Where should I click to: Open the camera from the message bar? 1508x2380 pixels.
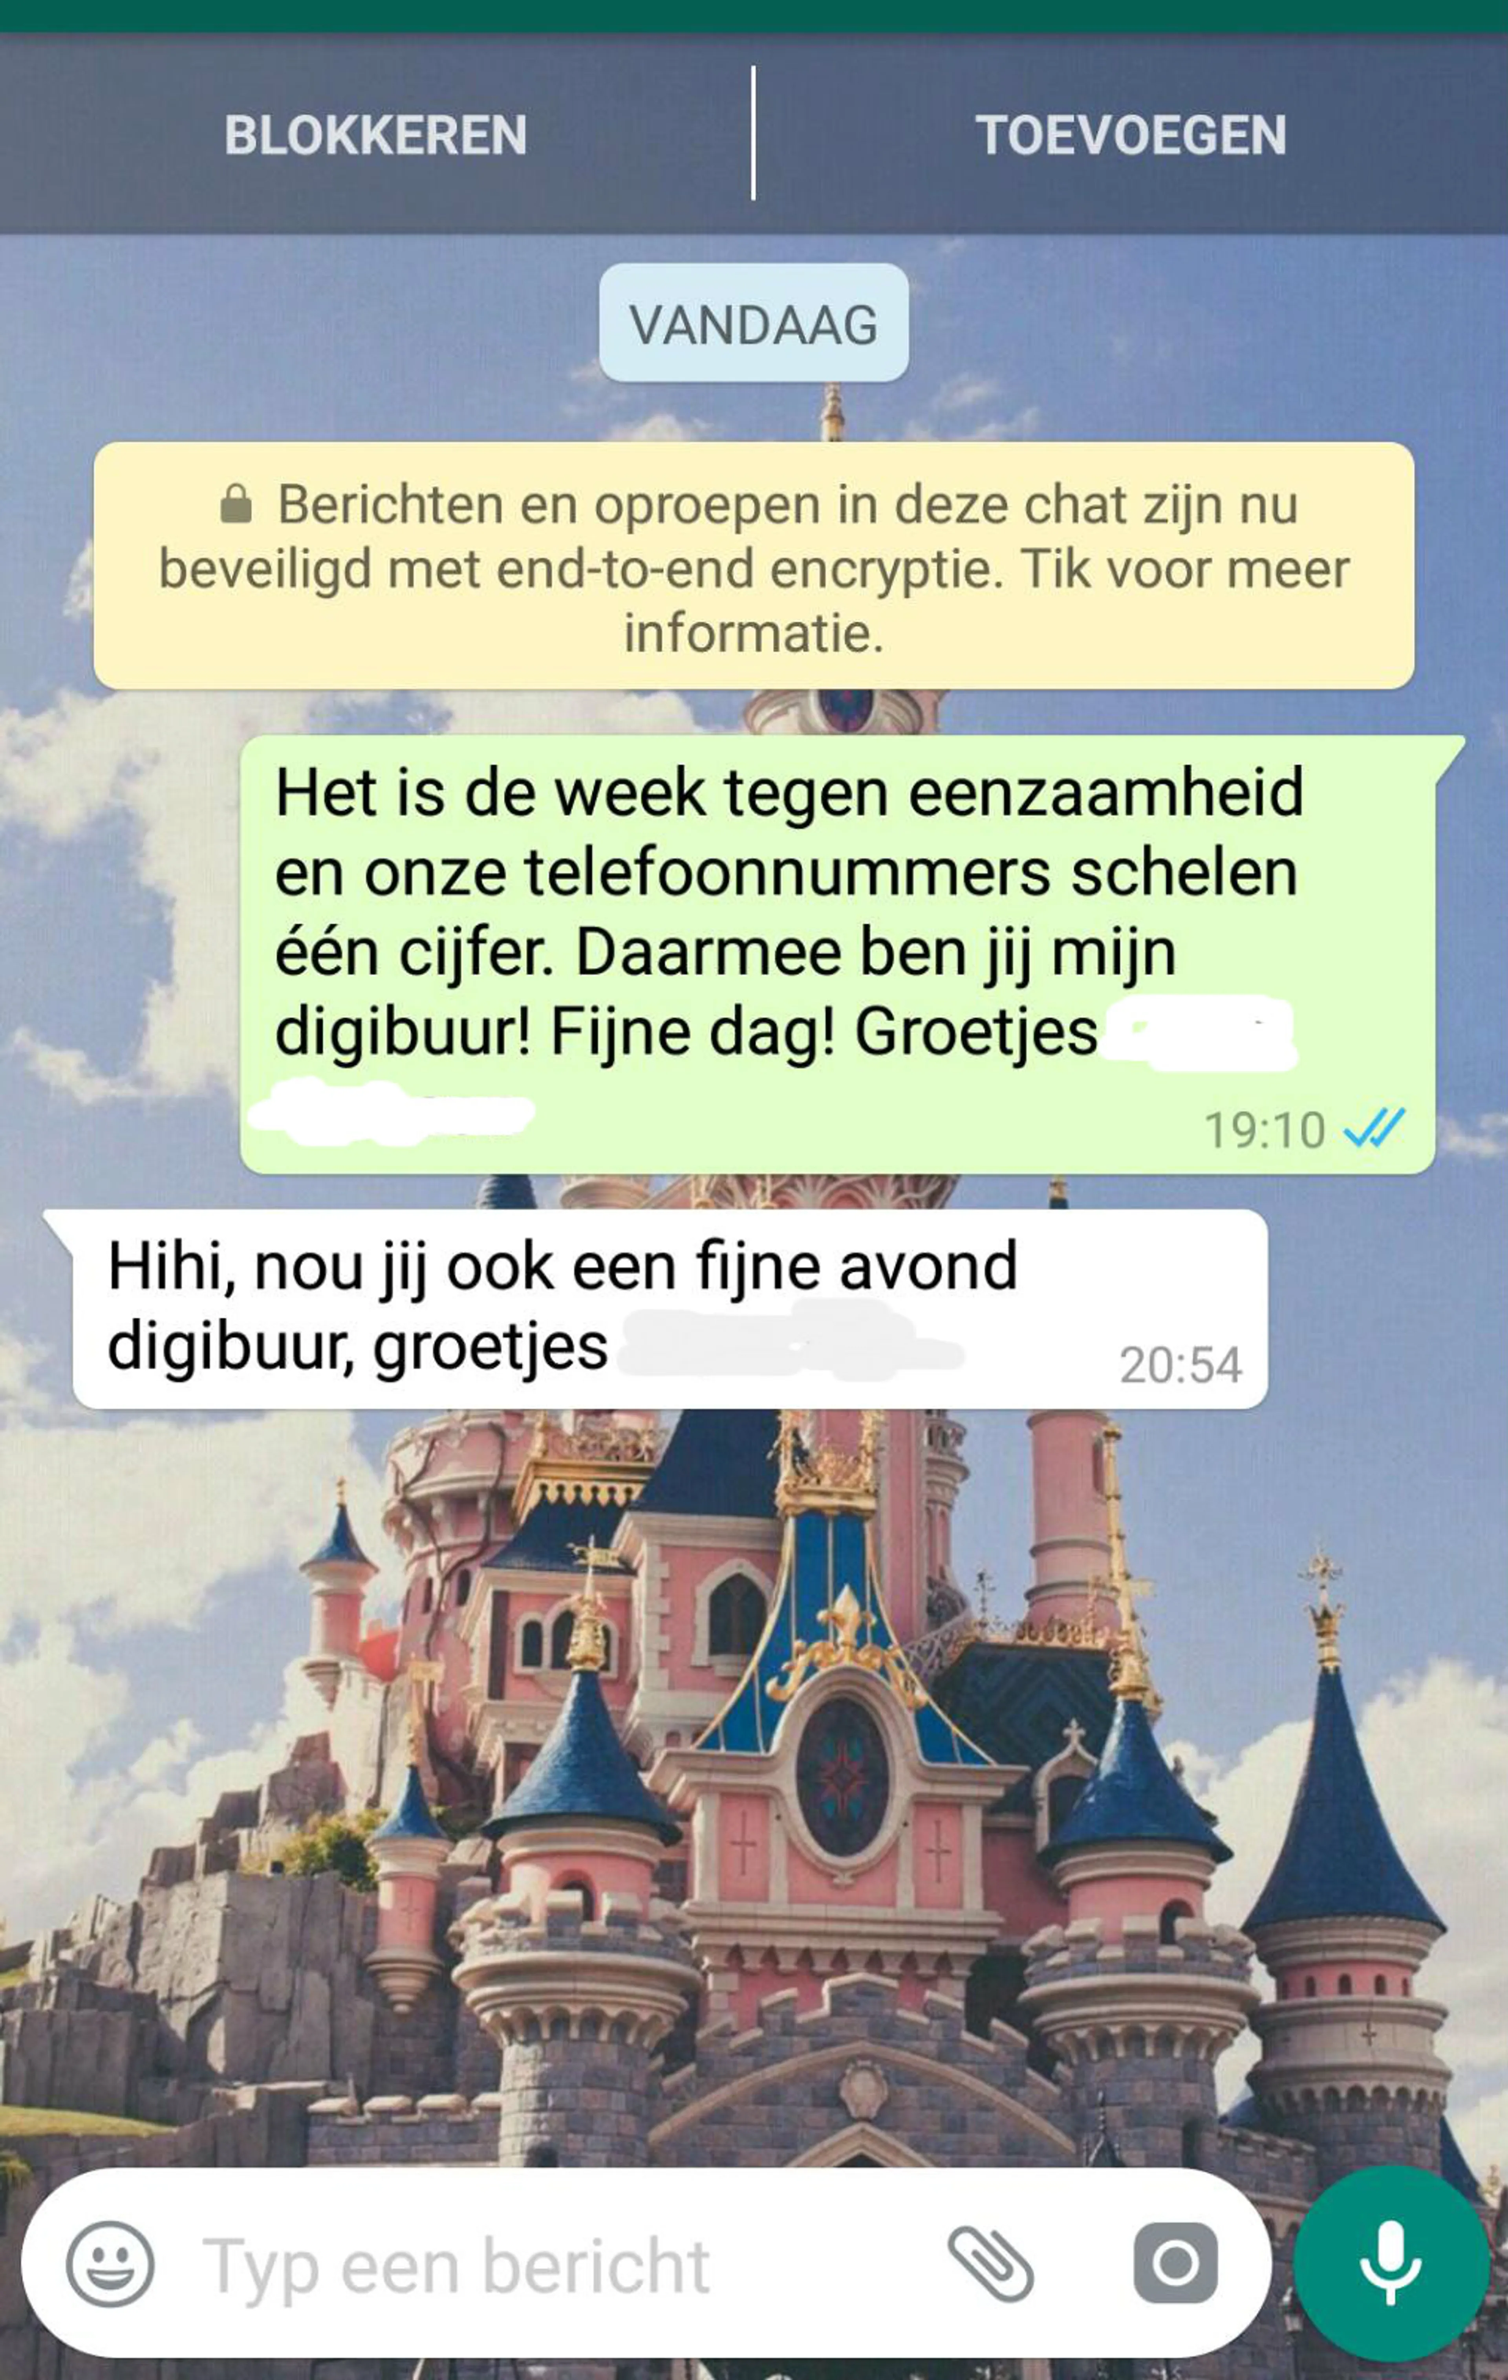tap(1175, 2263)
